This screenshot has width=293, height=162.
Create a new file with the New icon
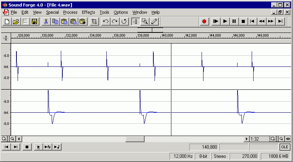[7, 21]
